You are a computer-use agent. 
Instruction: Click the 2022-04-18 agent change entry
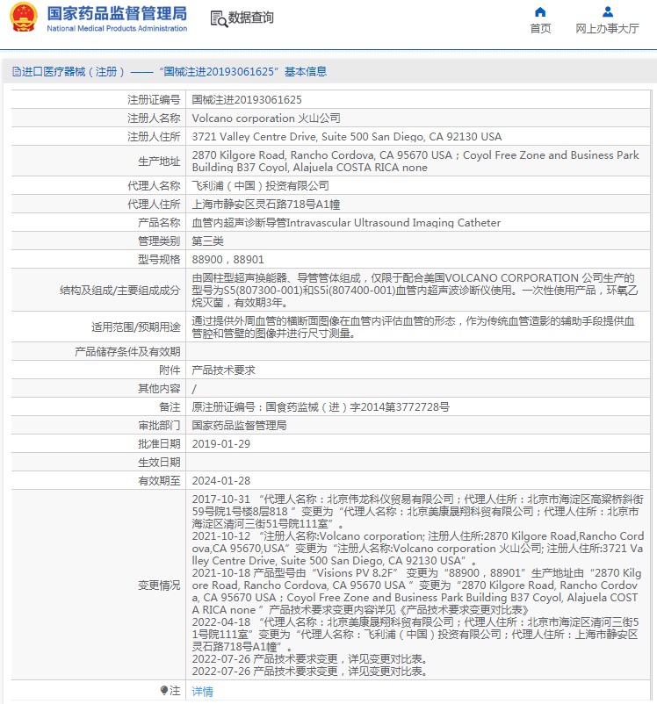click(415, 635)
